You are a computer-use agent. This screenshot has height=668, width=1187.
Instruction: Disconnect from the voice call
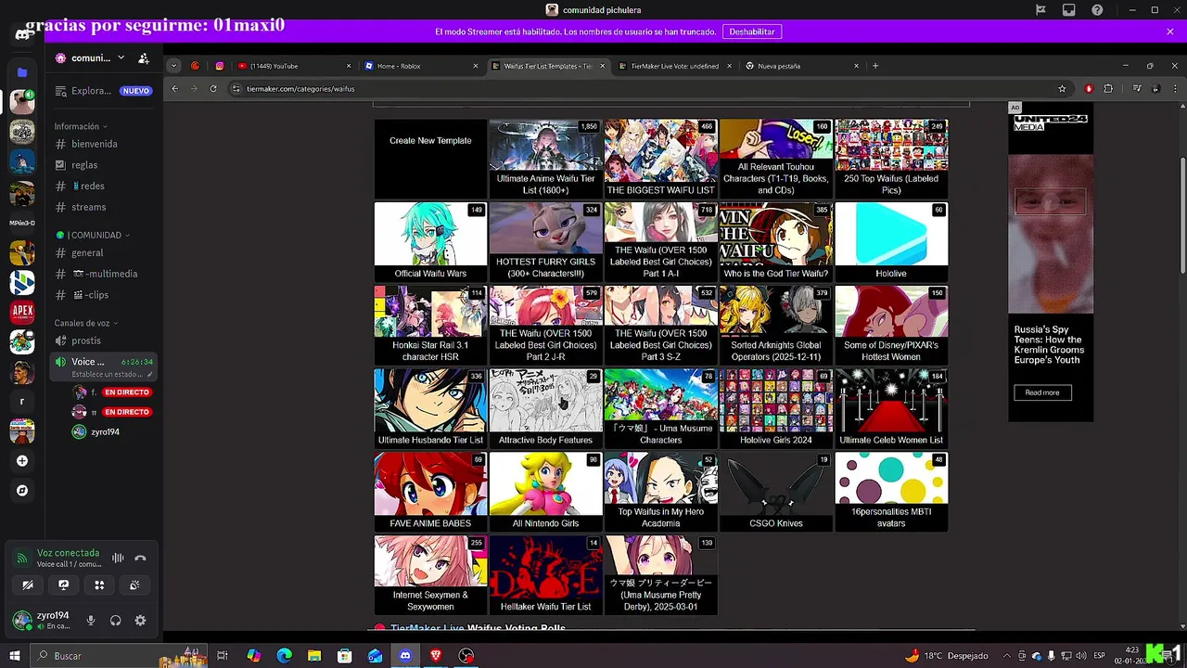[140, 558]
